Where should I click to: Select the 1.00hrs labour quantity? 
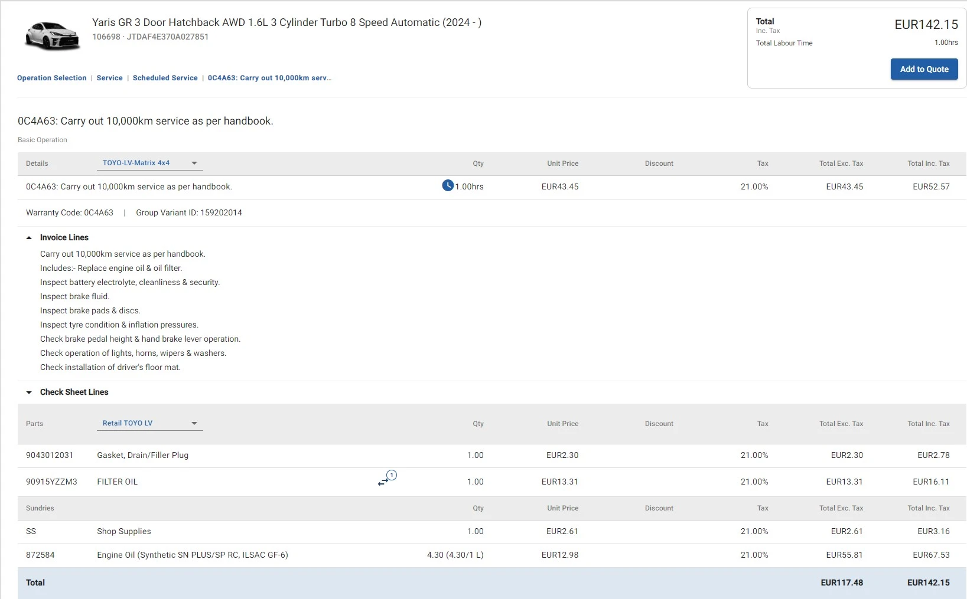click(x=469, y=186)
